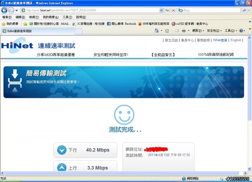Click the 我的最愛 favorites star button

tap(10, 24)
